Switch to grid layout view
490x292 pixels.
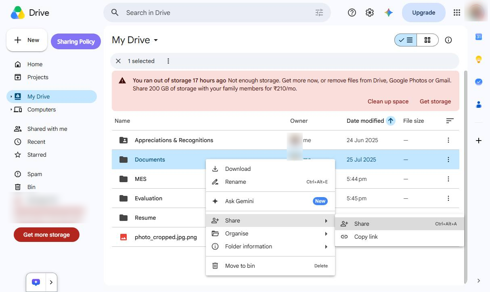427,40
